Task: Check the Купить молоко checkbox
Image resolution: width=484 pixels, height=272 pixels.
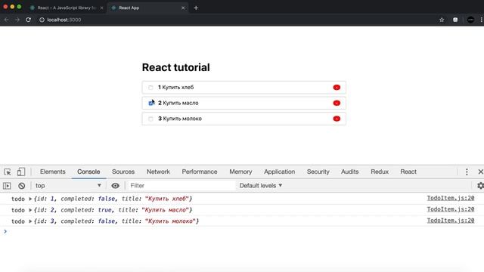Action: coord(150,119)
